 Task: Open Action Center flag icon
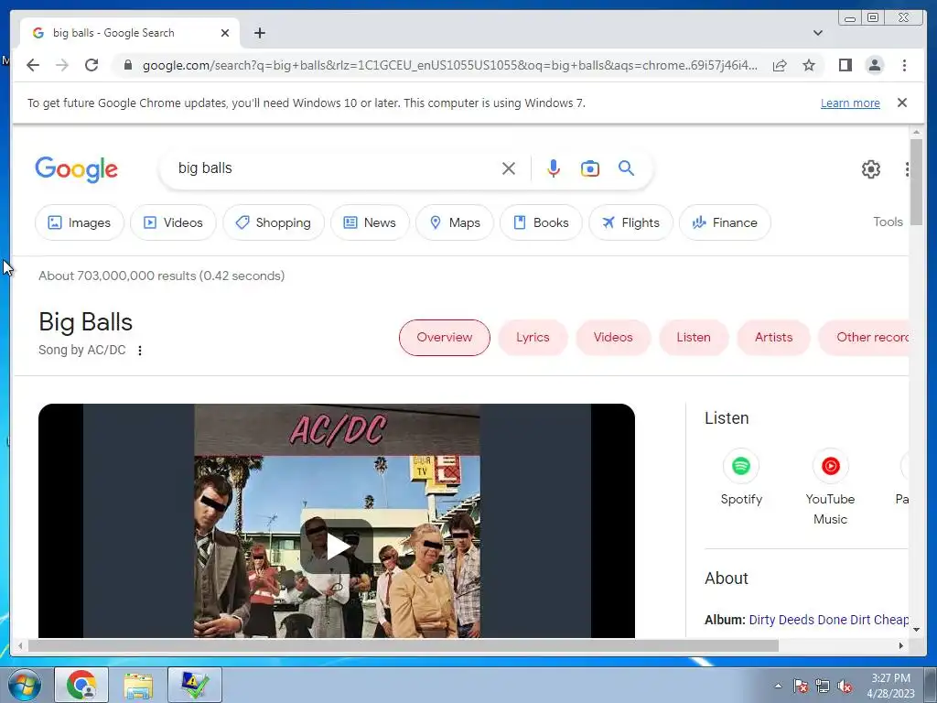tap(801, 686)
